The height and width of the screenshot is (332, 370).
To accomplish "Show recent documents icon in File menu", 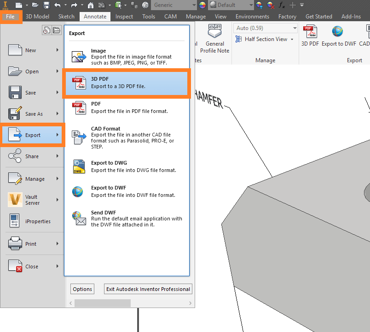I will (47, 30).
